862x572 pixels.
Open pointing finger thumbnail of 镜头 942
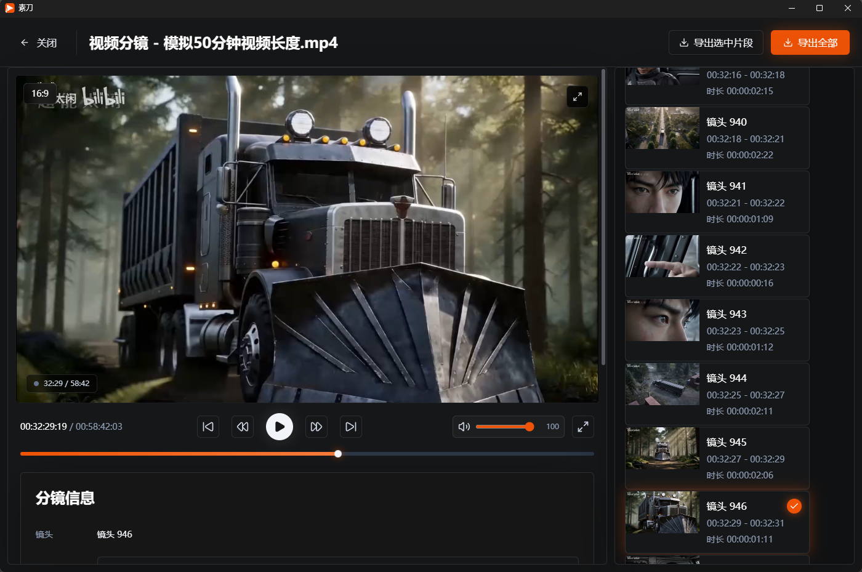[663, 256]
